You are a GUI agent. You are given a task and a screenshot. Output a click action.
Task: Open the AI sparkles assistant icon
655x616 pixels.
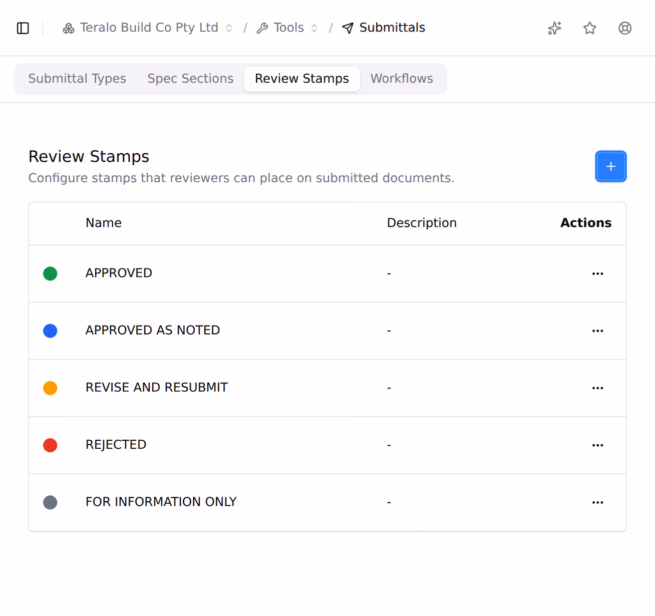[x=555, y=28]
